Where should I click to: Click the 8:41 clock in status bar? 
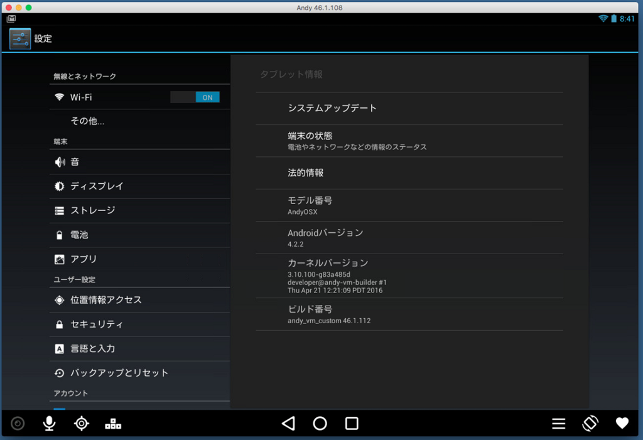(x=627, y=19)
